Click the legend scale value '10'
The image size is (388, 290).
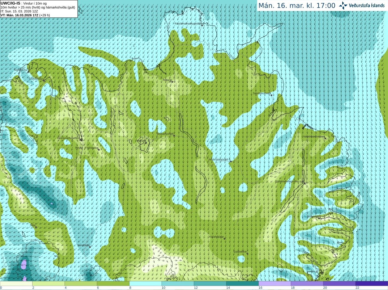click(x=163, y=288)
